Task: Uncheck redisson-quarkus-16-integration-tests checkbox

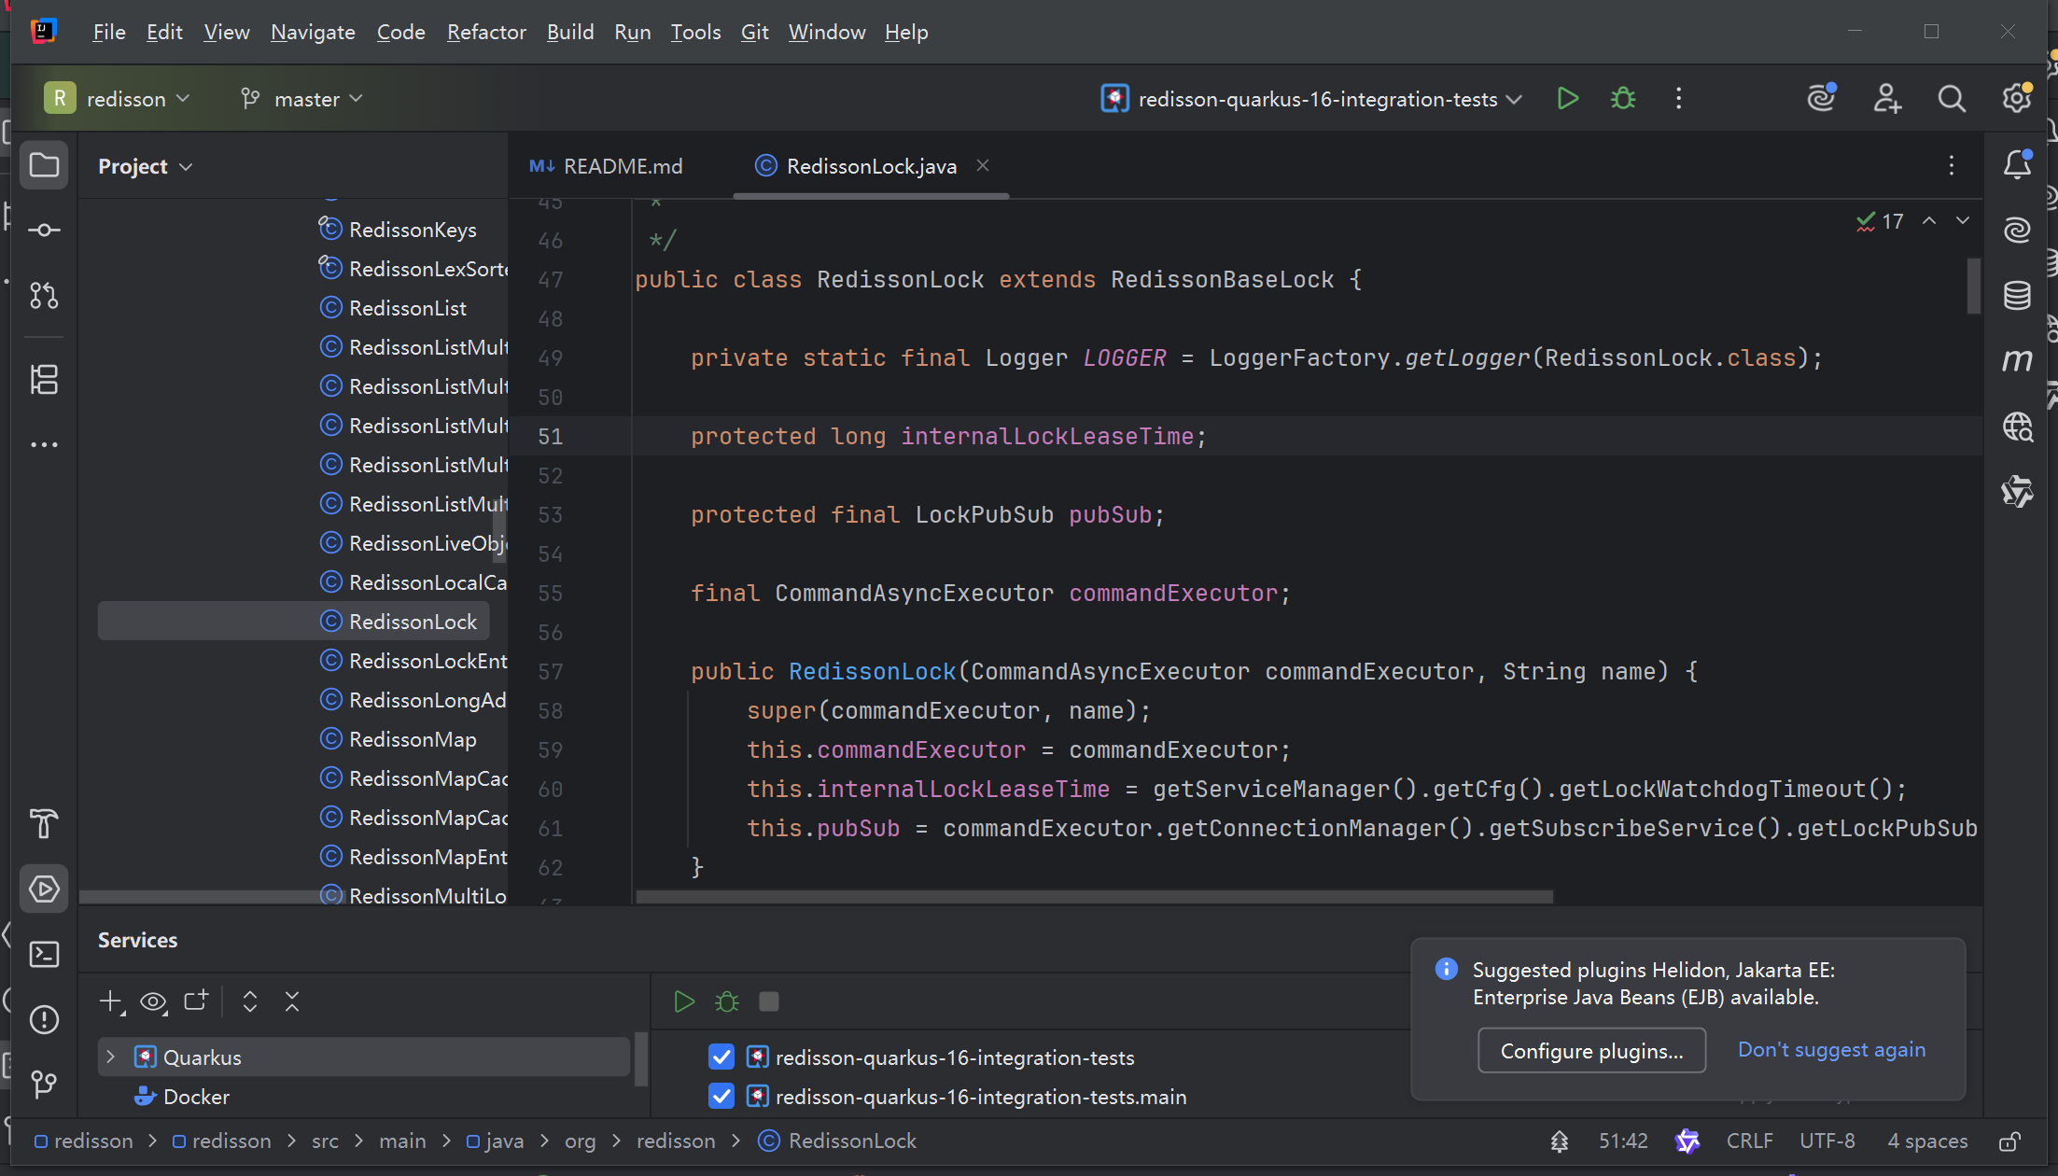Action: tap(721, 1057)
